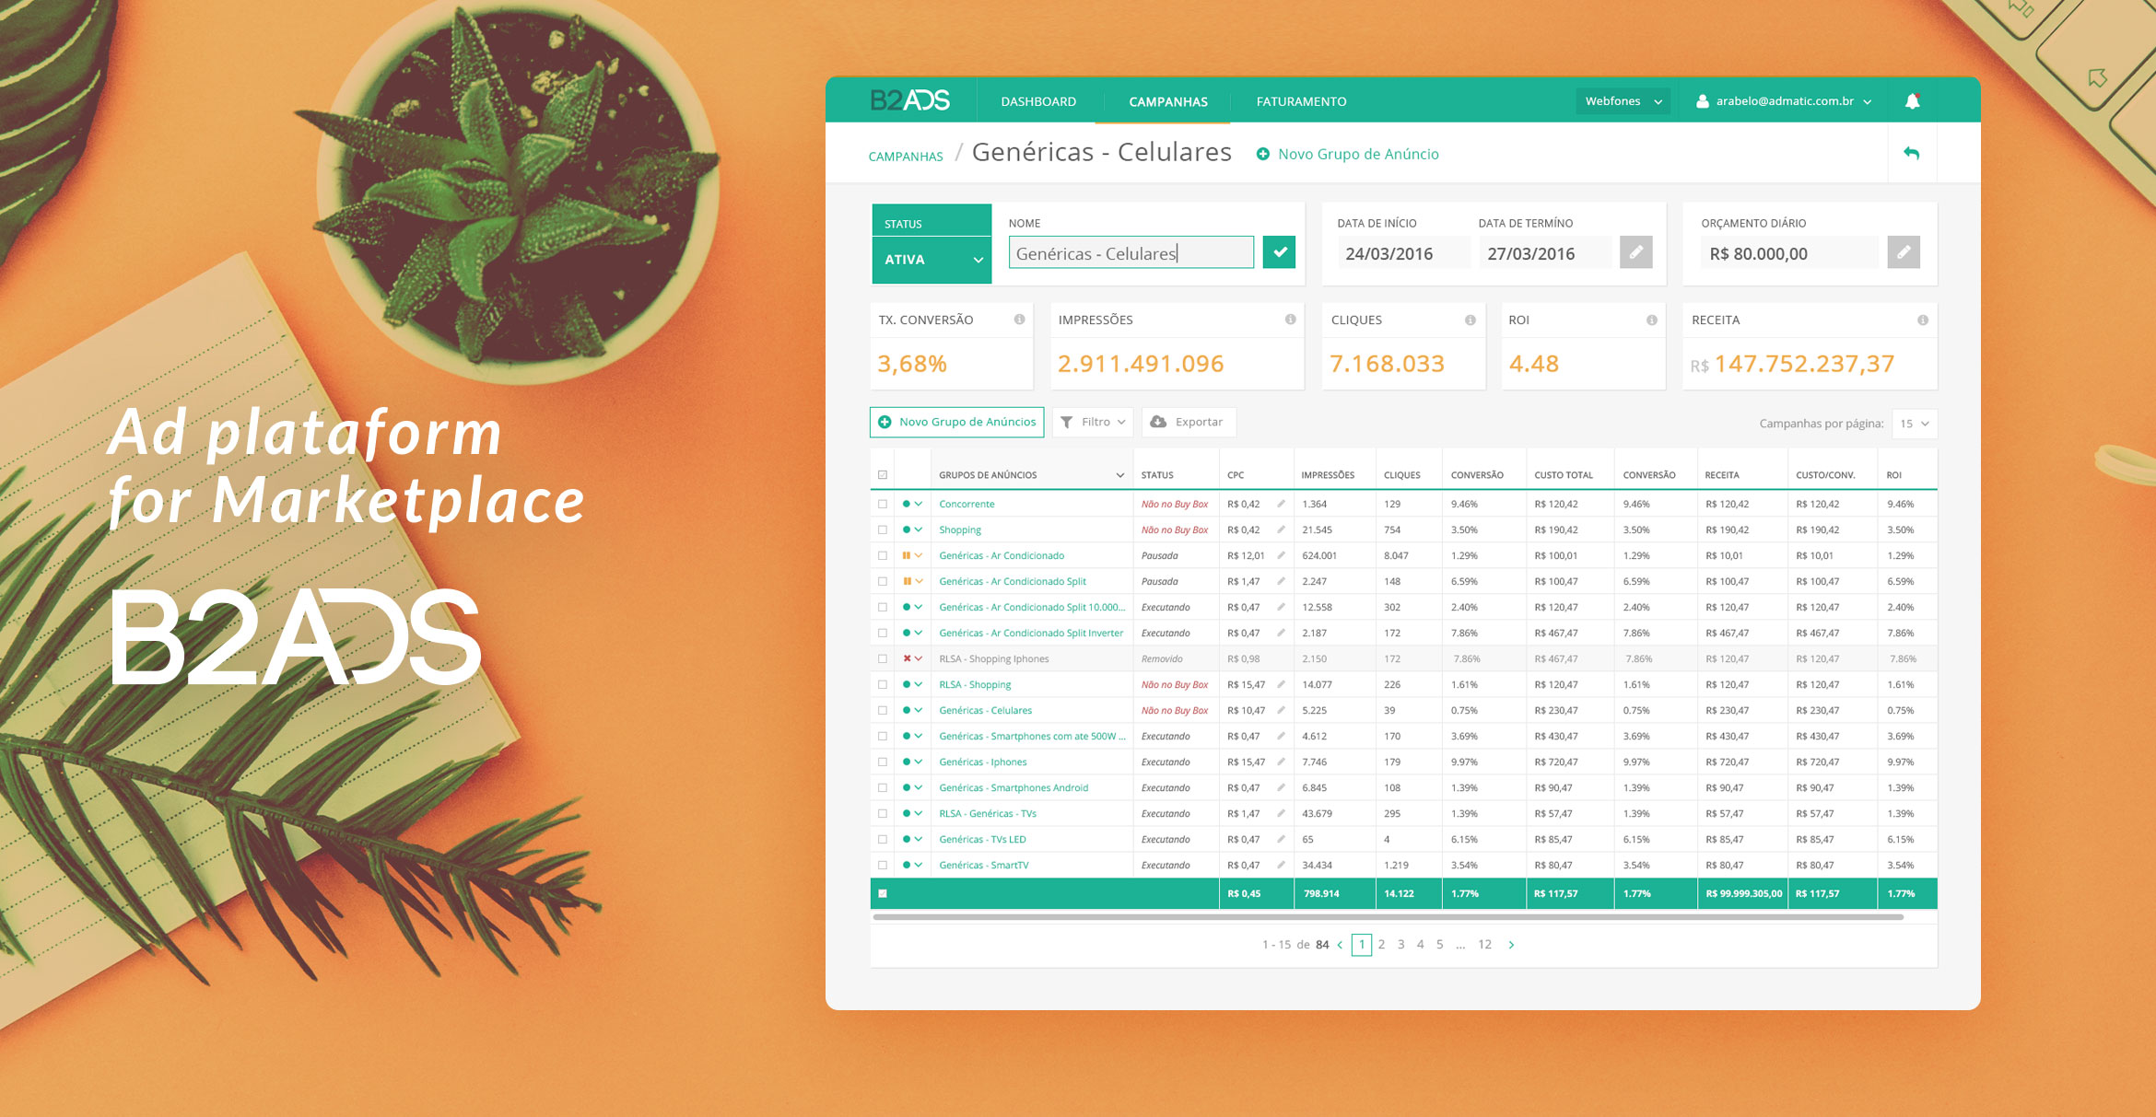Edit daily budget with pencil icon
2156x1117 pixels.
point(1904,252)
